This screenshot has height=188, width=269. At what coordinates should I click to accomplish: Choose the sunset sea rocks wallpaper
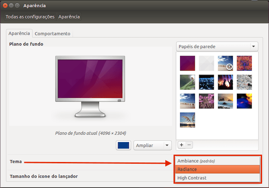point(225,101)
